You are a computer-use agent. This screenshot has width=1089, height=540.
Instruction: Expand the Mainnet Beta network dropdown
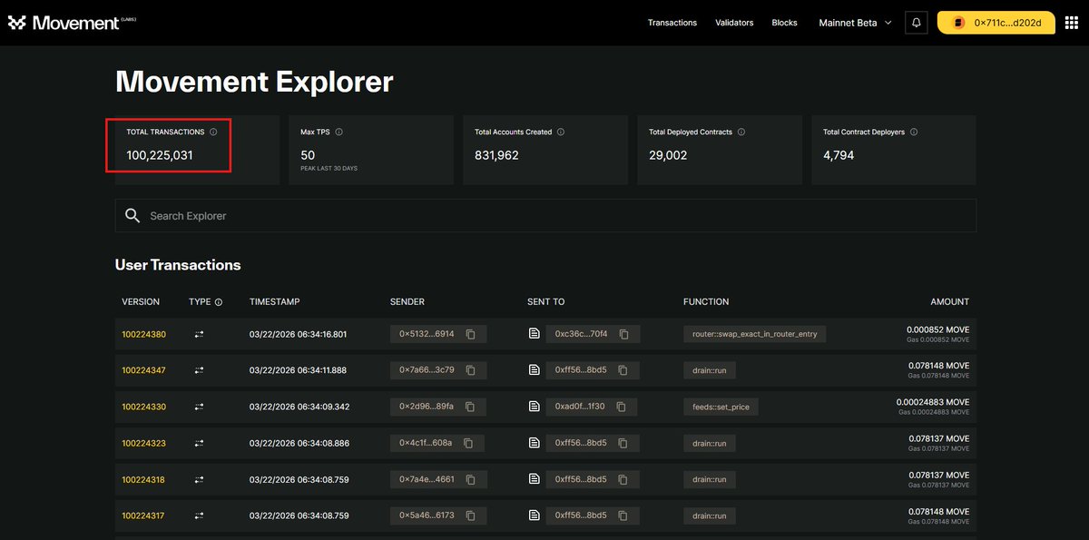[855, 23]
